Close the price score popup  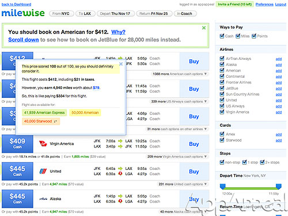[121, 64]
